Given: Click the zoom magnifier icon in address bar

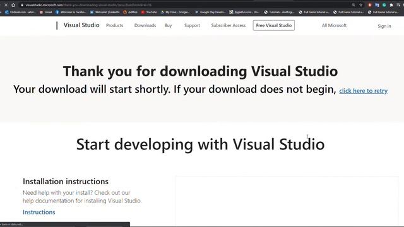Looking at the screenshot, I should click(x=353, y=5).
